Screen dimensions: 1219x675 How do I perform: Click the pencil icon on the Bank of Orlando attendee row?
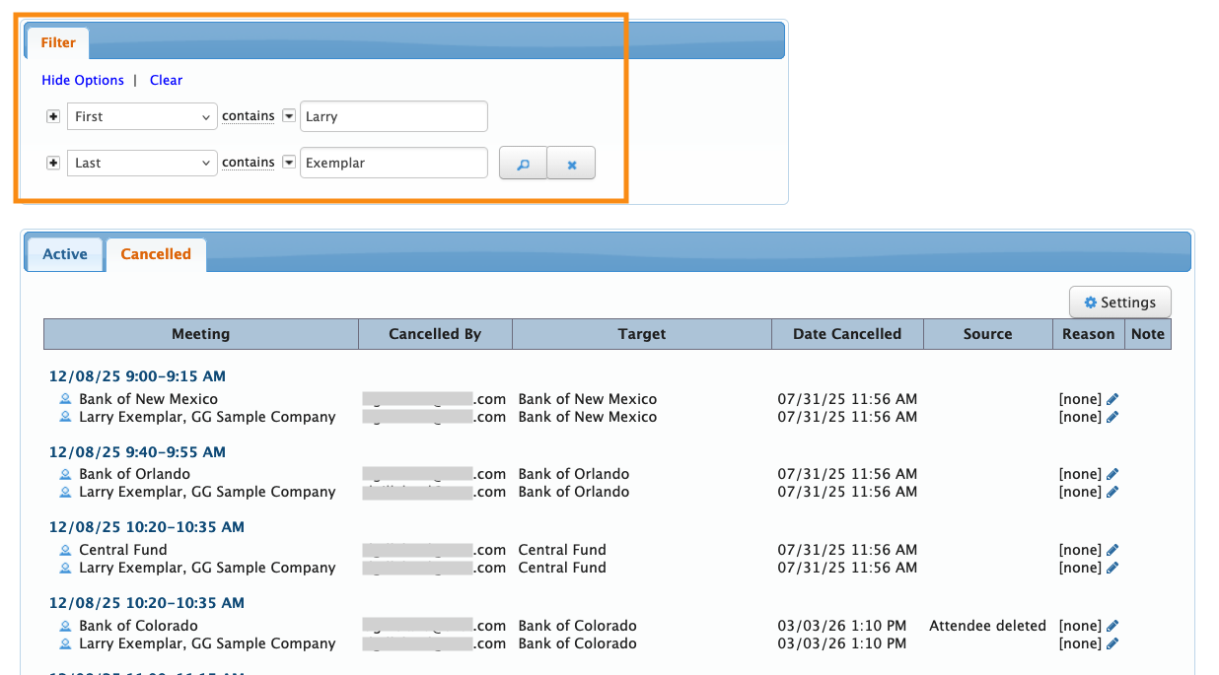1112,474
